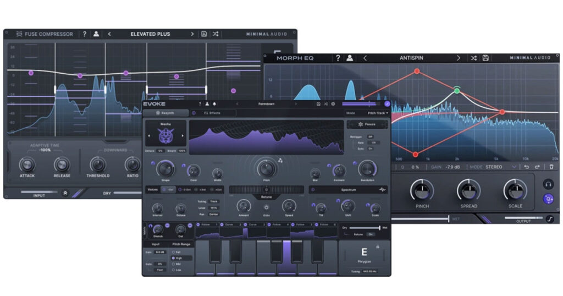
Task: Open the STEREO mode dropdown in Morph EQ
Action: pos(501,167)
